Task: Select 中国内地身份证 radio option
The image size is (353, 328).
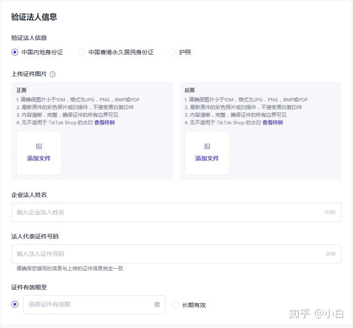Action: click(15, 52)
